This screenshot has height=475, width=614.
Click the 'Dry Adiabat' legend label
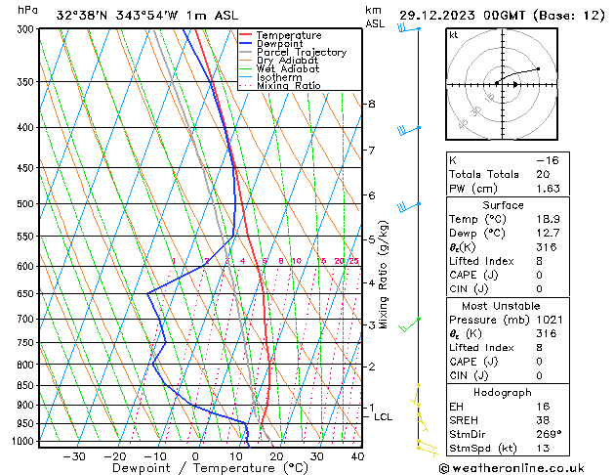pos(287,61)
